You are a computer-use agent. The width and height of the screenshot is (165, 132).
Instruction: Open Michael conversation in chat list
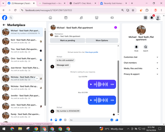pos(22,32)
